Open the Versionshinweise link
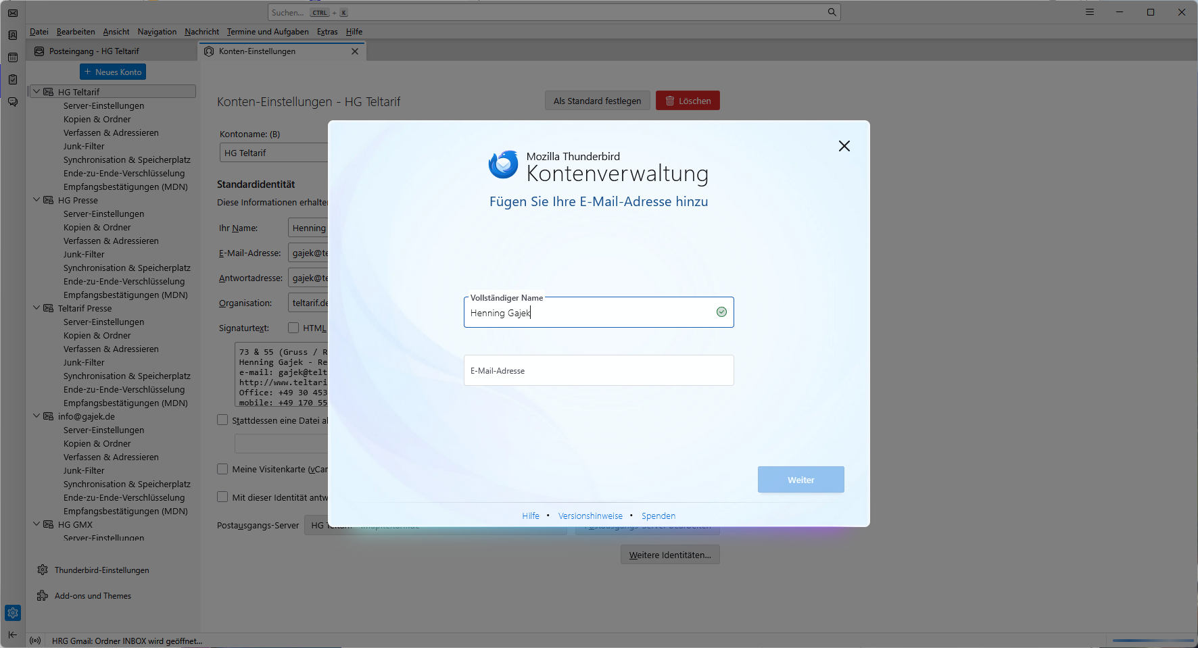This screenshot has width=1198, height=648. pos(590,516)
